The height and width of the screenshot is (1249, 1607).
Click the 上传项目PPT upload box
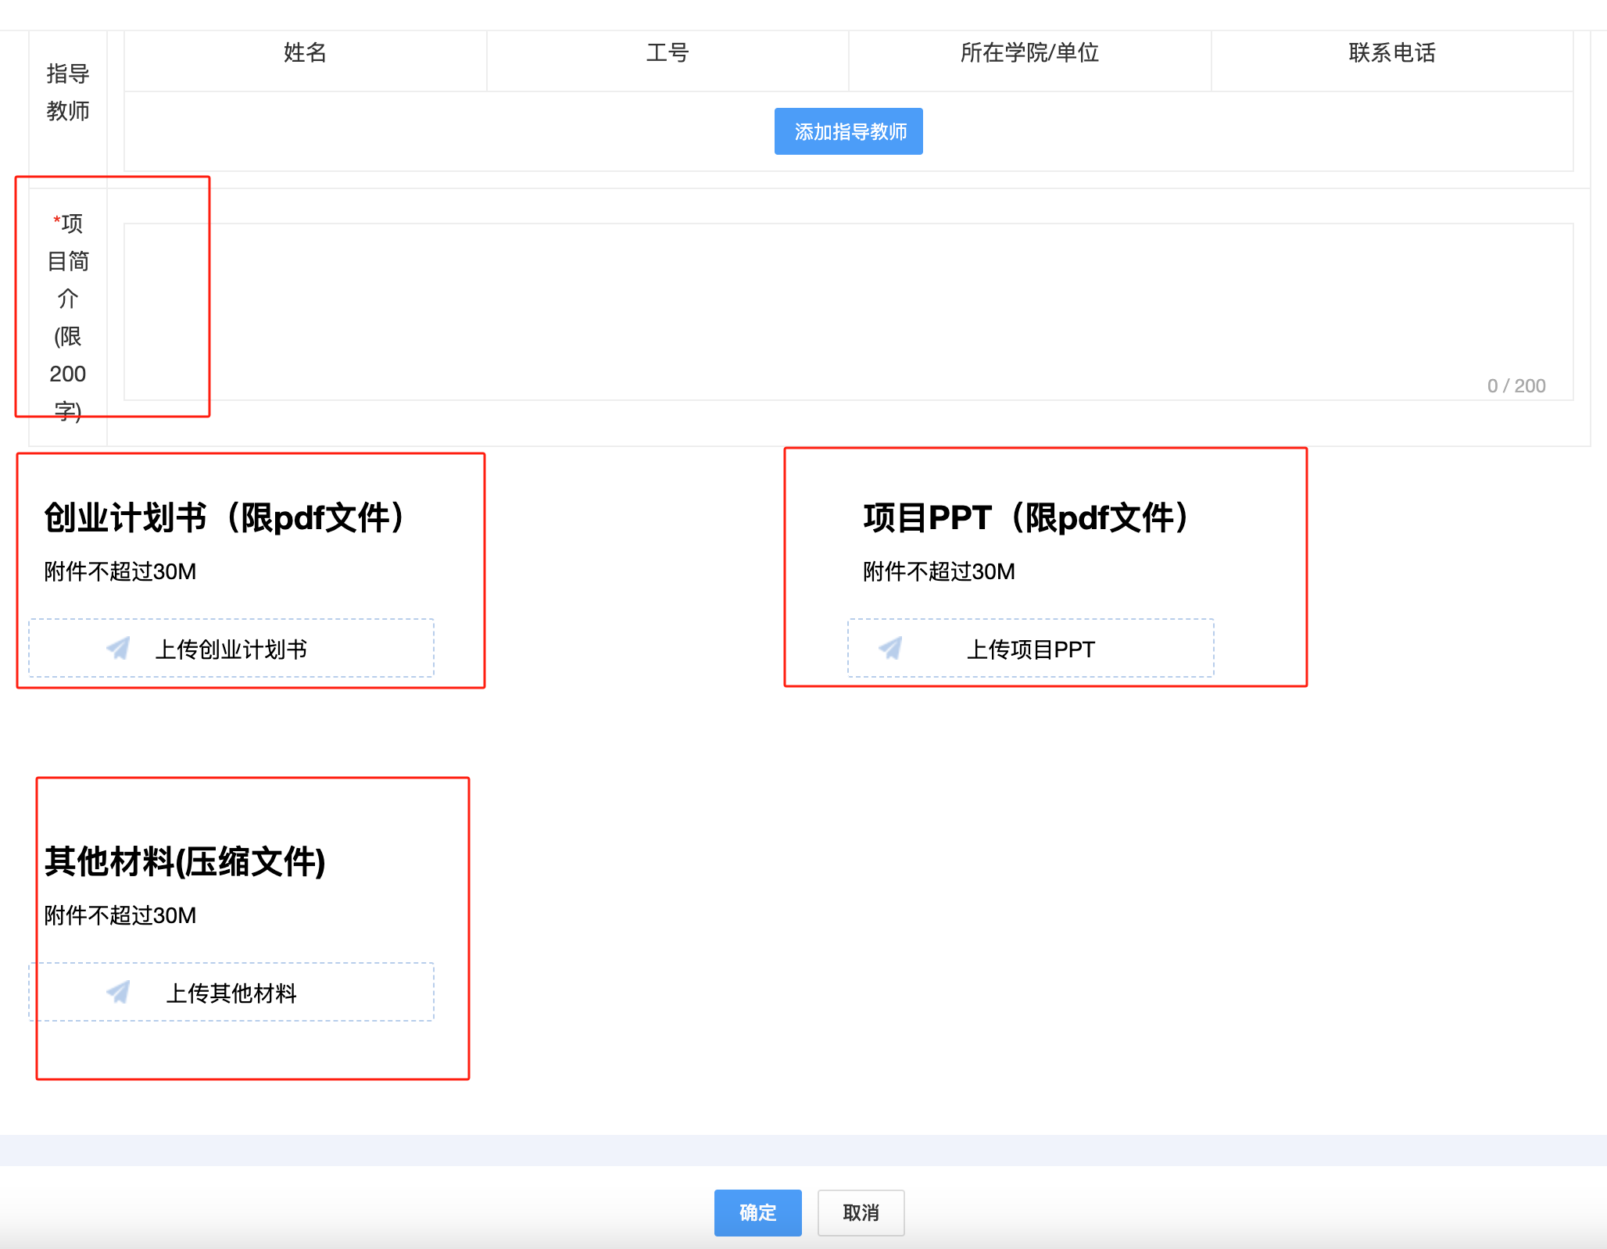click(1030, 649)
